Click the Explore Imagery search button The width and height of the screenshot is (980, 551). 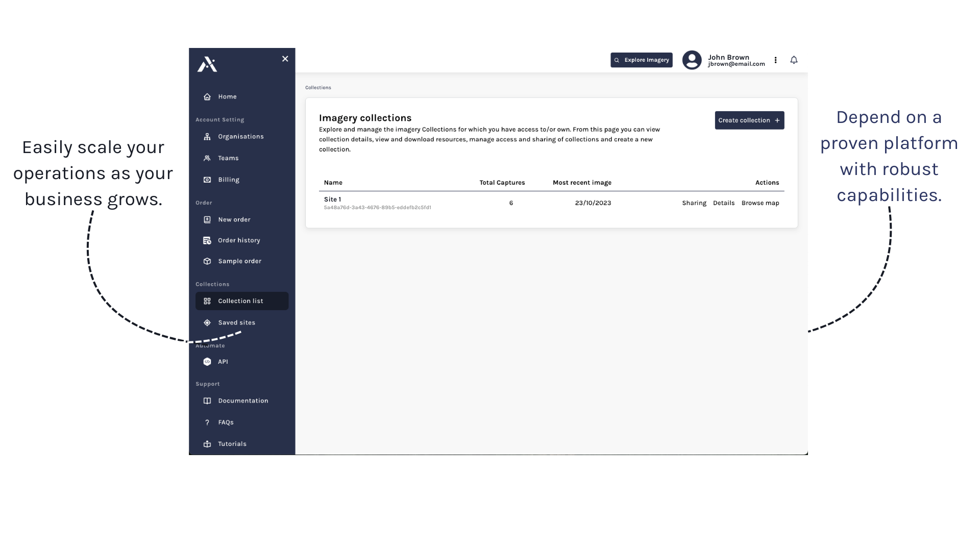(x=641, y=60)
